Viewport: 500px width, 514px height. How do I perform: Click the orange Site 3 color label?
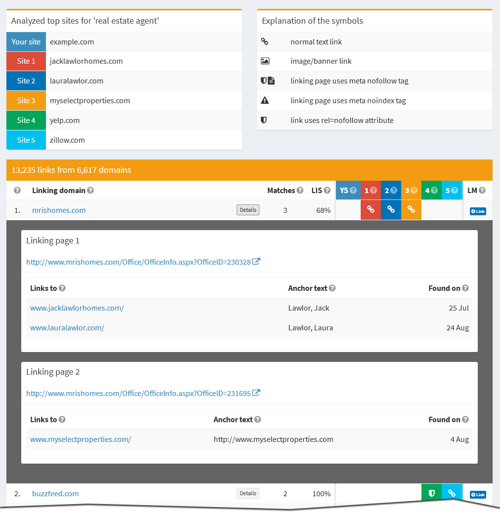[26, 101]
